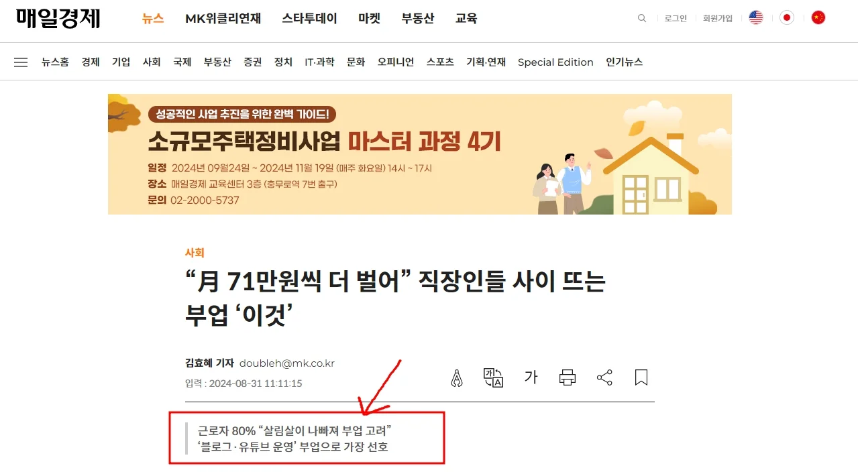The height and width of the screenshot is (472, 858).
Task: Bookmark the article for later reading
Action: (x=641, y=377)
